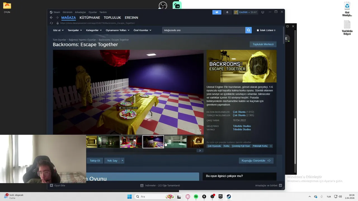Click the Topluluk Merkezi button

pyautogui.click(x=263, y=44)
